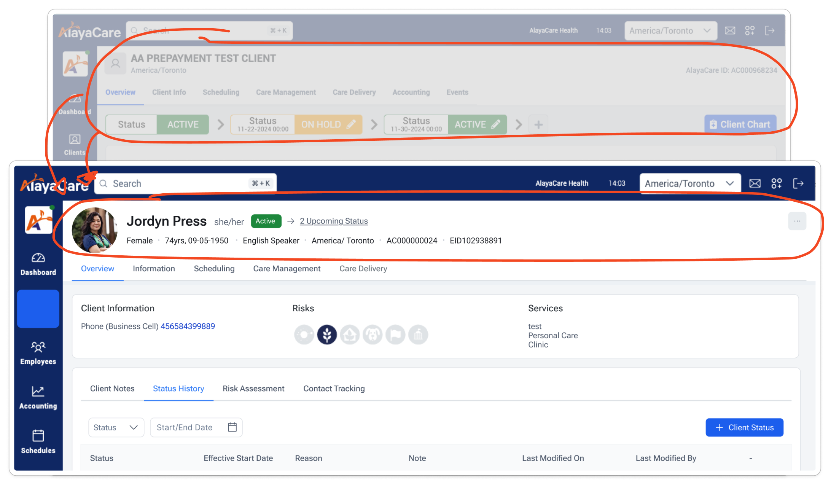Toggle the dark plant risk icon
The width and height of the screenshot is (831, 481).
pos(327,335)
